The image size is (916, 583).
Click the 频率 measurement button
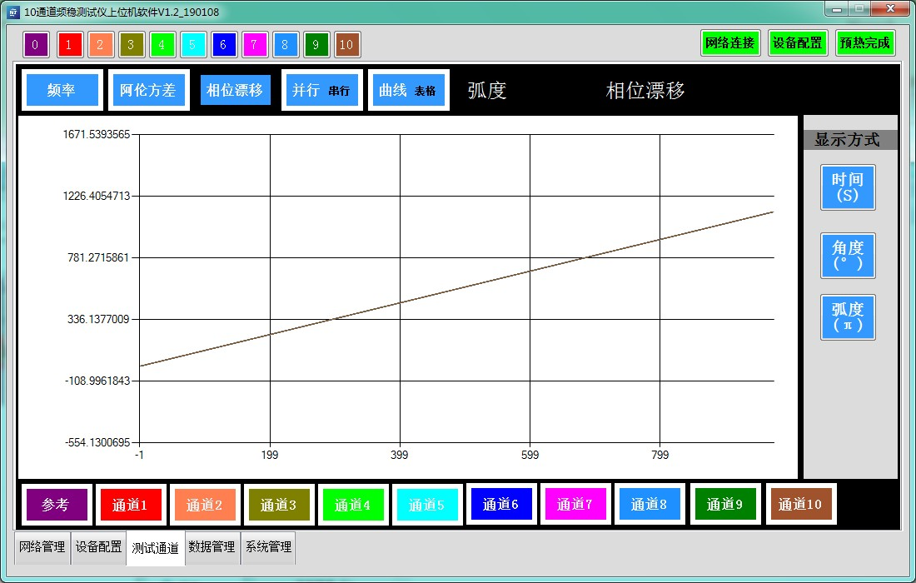[62, 90]
